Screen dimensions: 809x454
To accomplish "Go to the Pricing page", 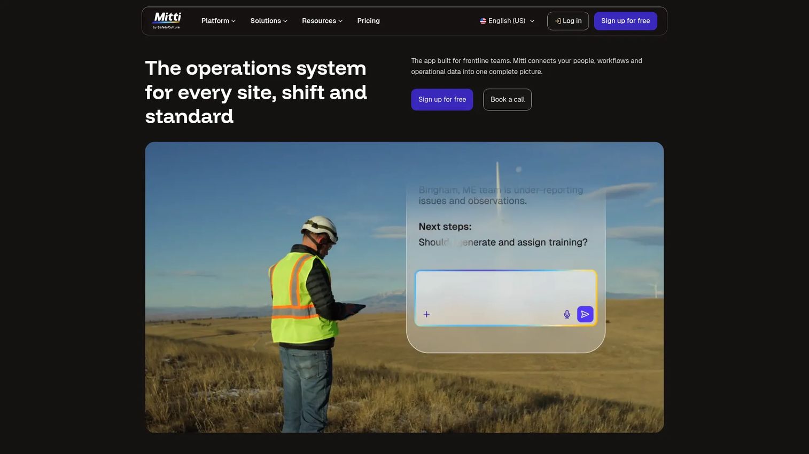I will (x=369, y=21).
